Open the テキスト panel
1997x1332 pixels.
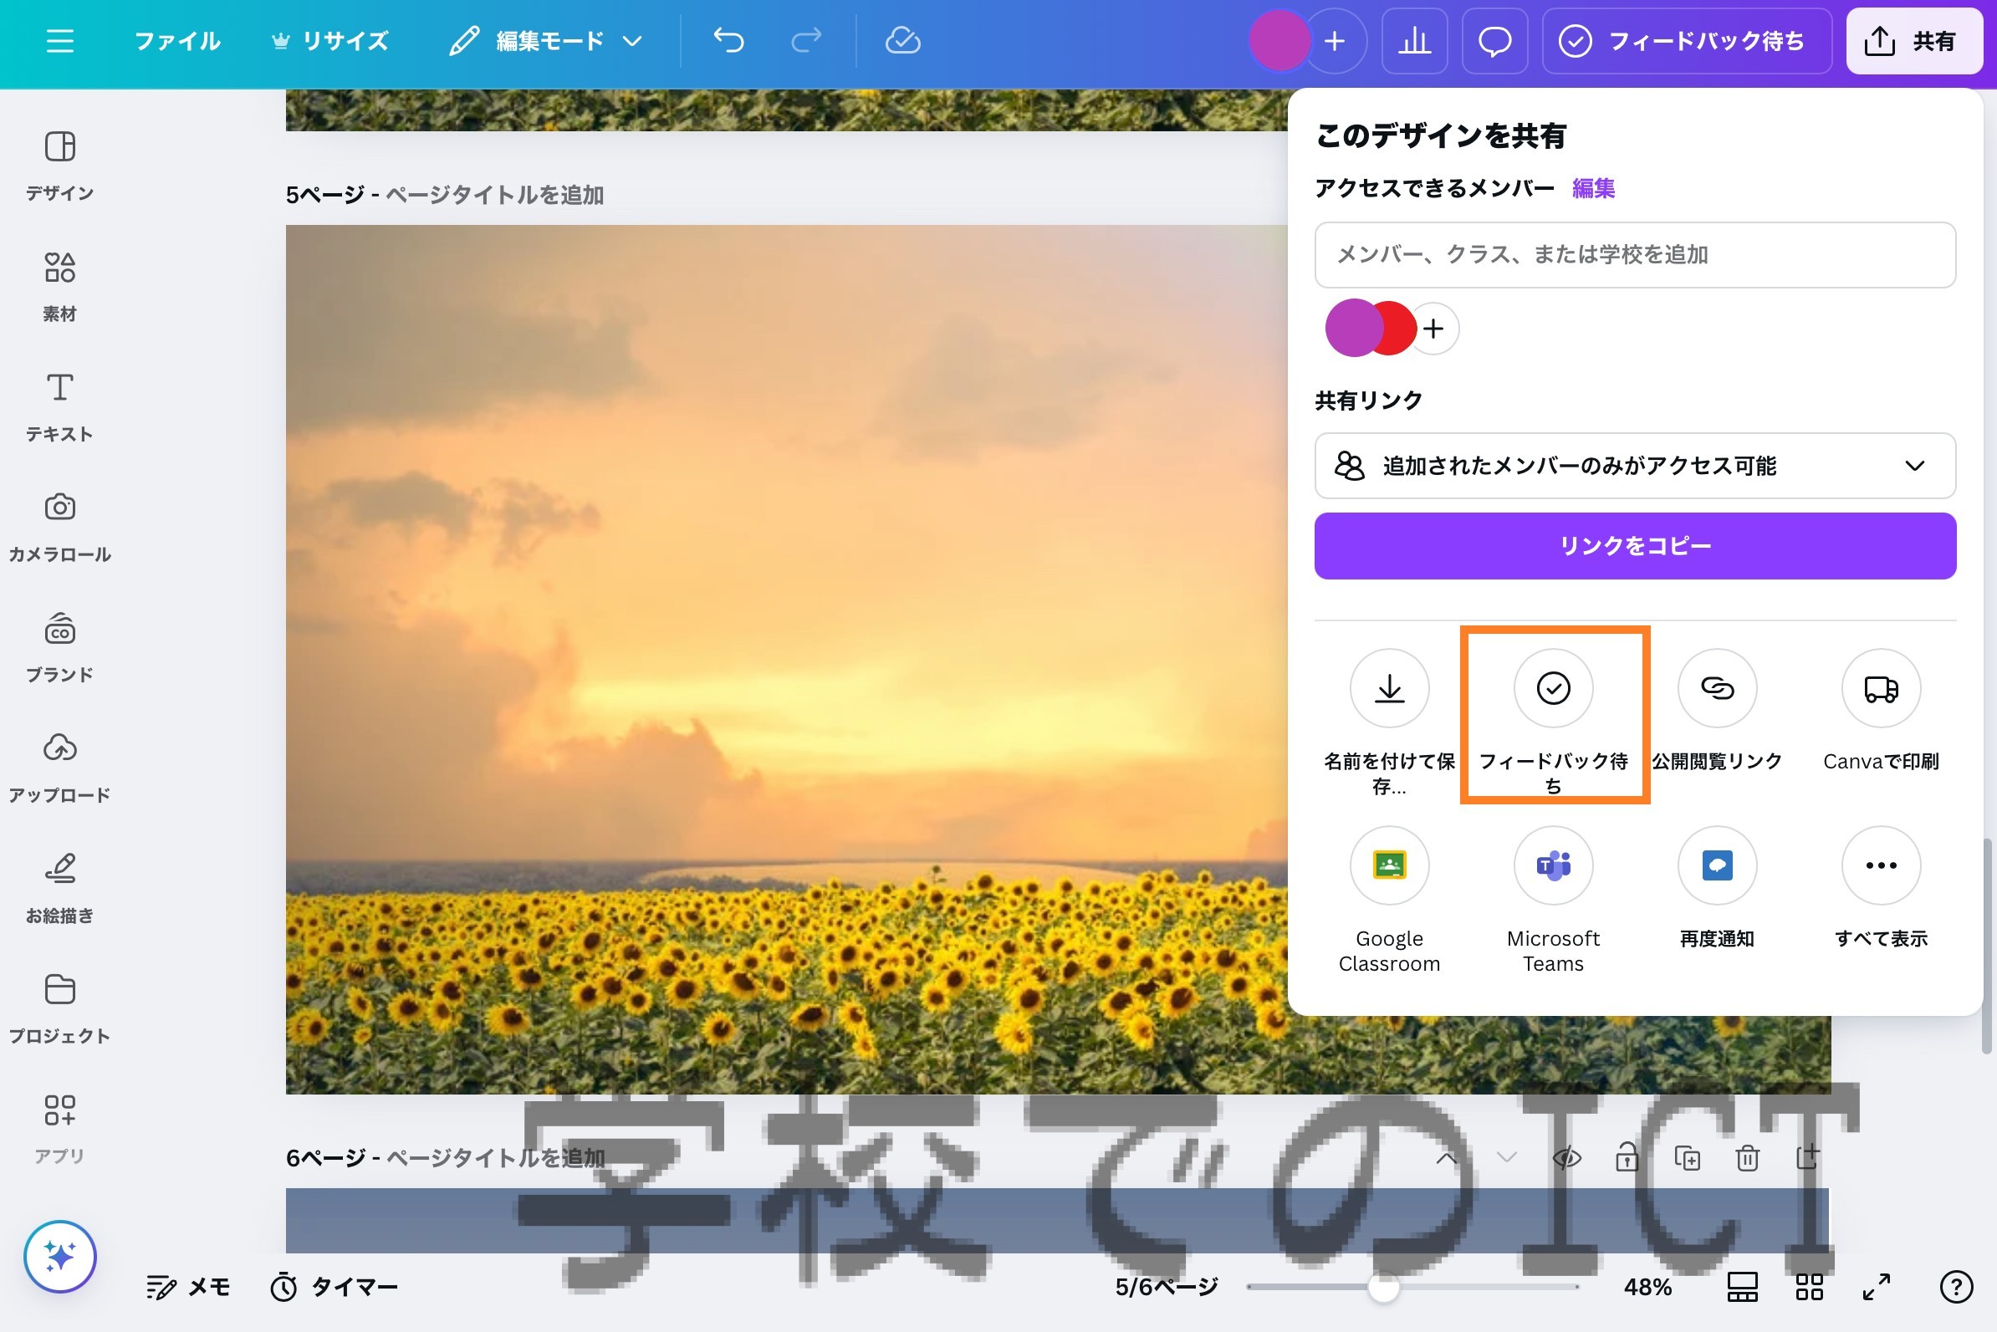tap(59, 406)
